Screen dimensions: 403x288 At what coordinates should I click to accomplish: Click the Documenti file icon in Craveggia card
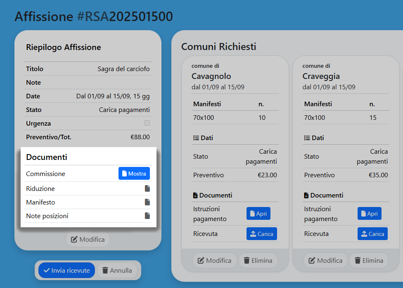(306, 195)
